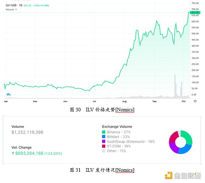Click the $693,264,166 volume change value
This screenshot has width=205, height=183.
29,153
